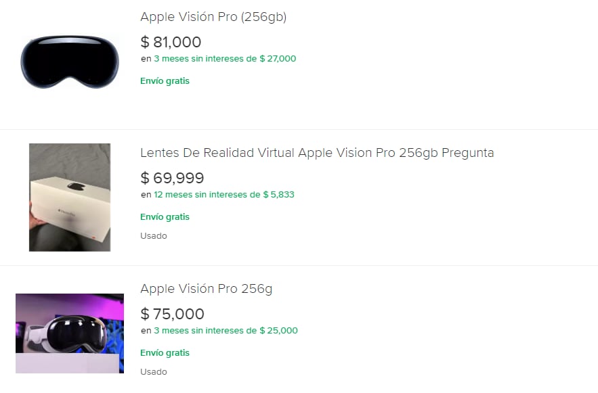Image resolution: width=598 pixels, height=393 pixels.
Task: View the headset photo with purple background
Action: (x=70, y=333)
